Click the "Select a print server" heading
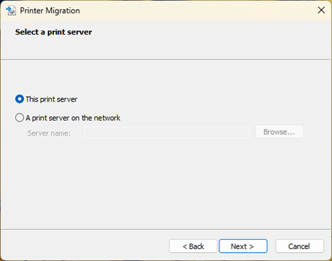Screen dimensions: 332x261 pyautogui.click(x=54, y=32)
